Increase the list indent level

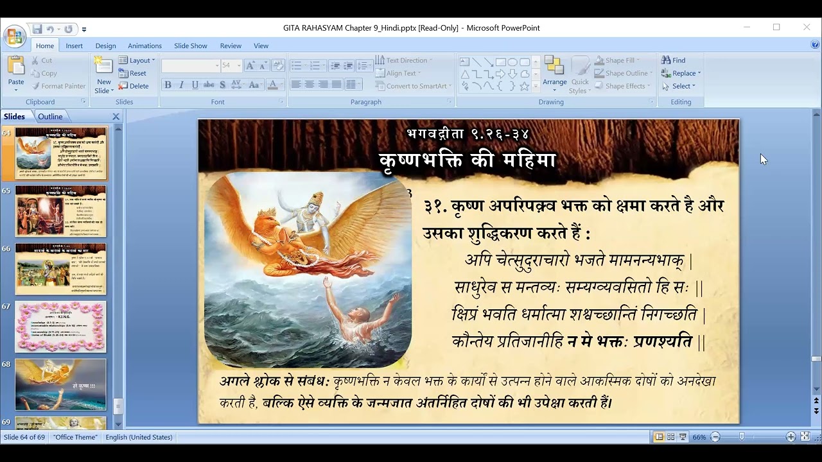click(x=347, y=65)
